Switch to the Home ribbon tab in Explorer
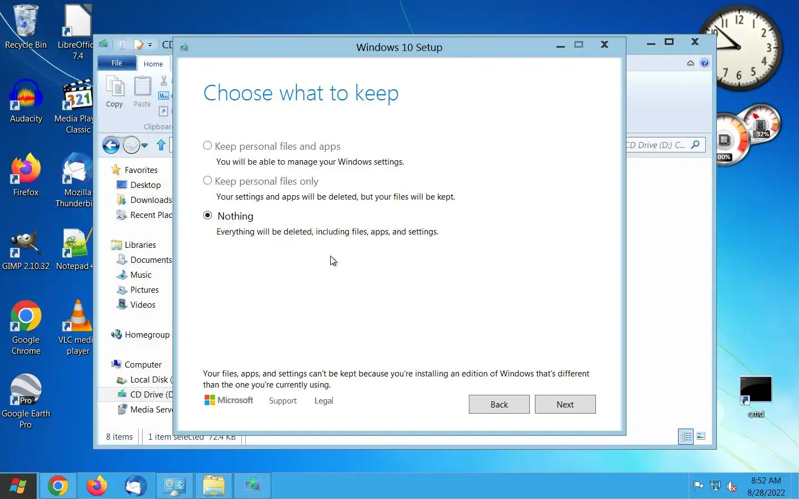Viewport: 799px width, 499px height. coord(153,64)
